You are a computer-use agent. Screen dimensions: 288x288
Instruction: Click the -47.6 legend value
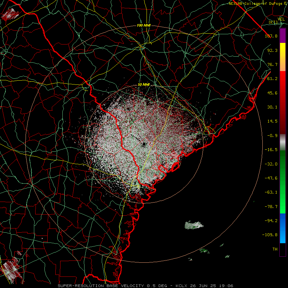click(271, 178)
